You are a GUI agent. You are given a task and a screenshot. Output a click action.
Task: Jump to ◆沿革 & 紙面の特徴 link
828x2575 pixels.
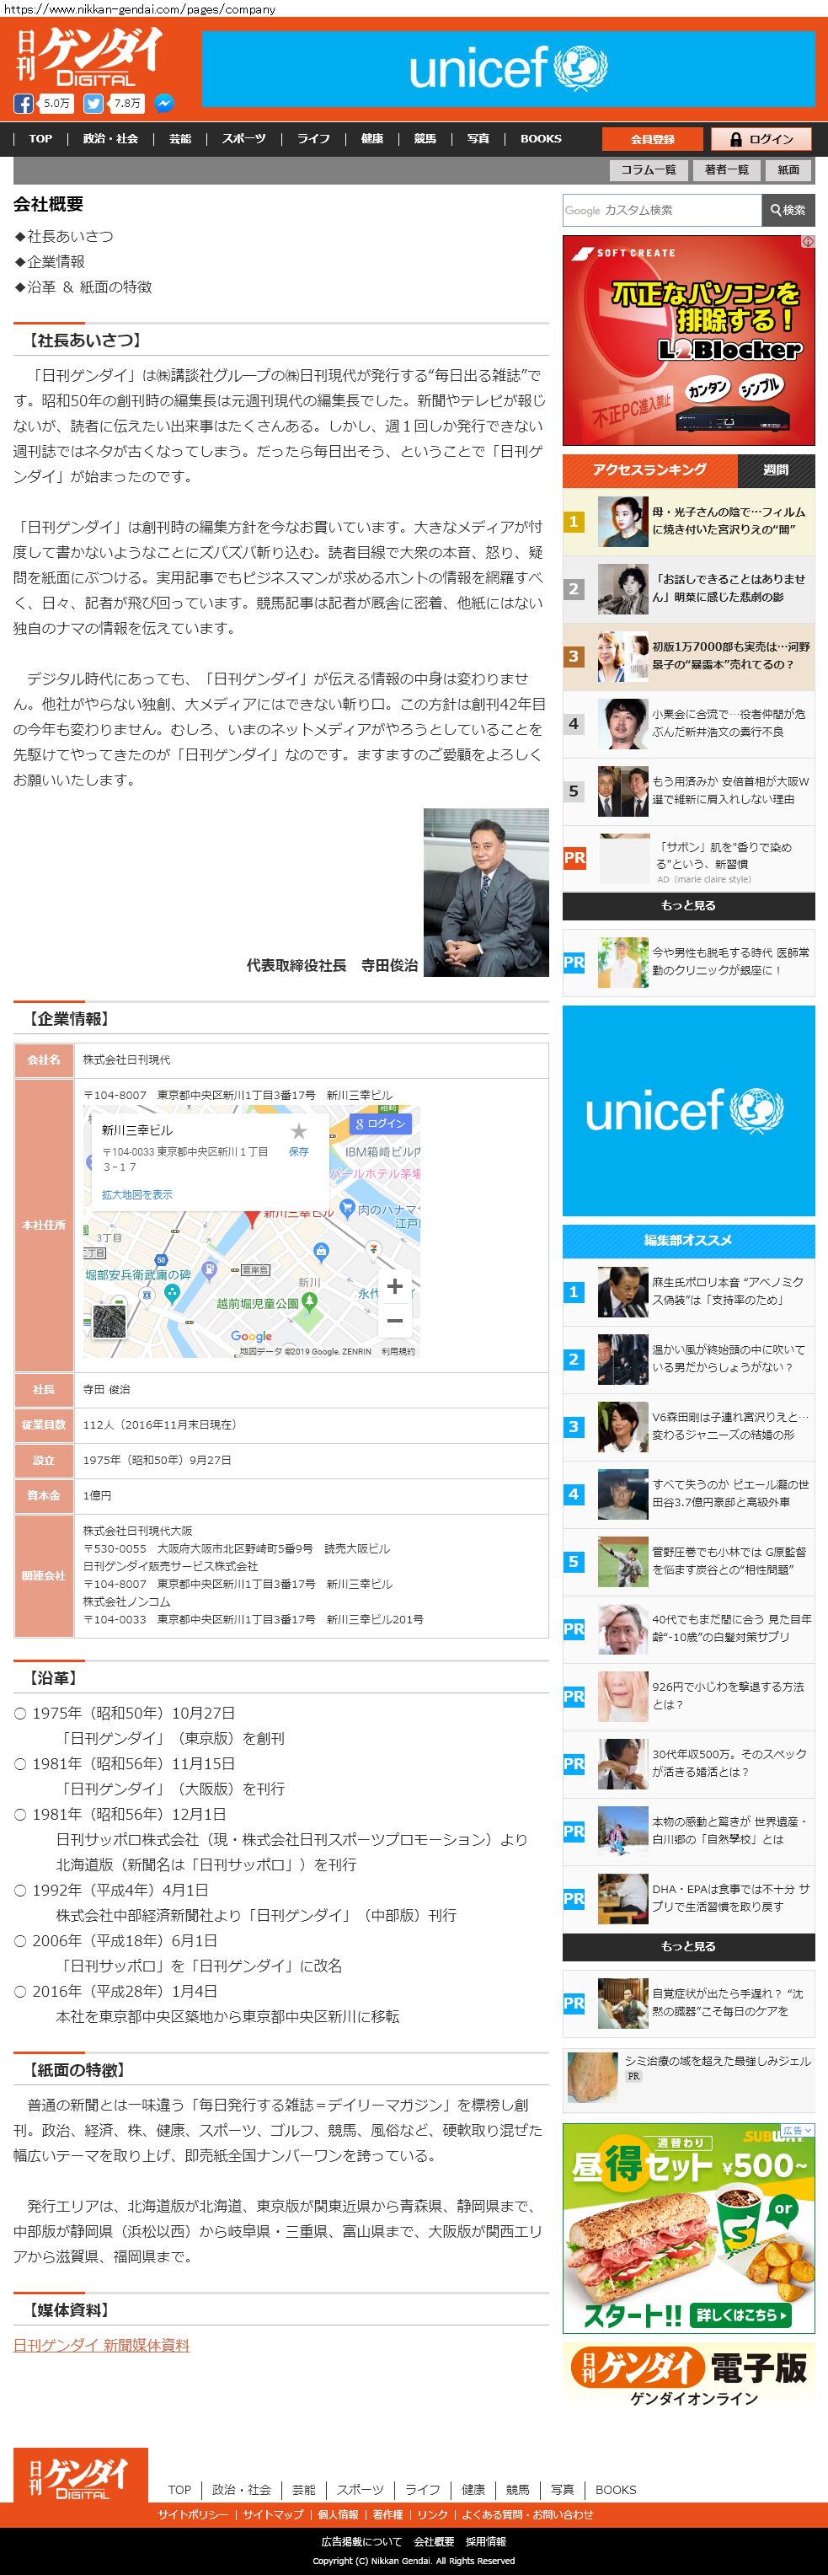pos(83,287)
